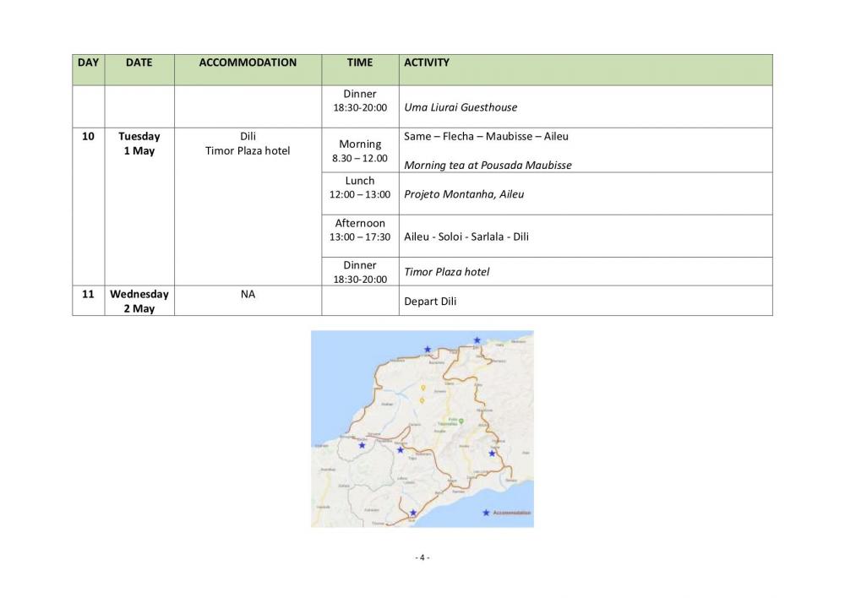Image resolution: width=845 pixels, height=598 pixels.
Task: Click the green pin marker on the map
Action: [461, 421]
